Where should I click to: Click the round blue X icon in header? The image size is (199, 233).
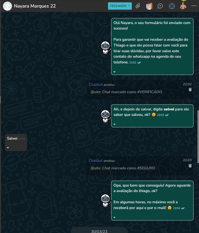(x=172, y=6)
